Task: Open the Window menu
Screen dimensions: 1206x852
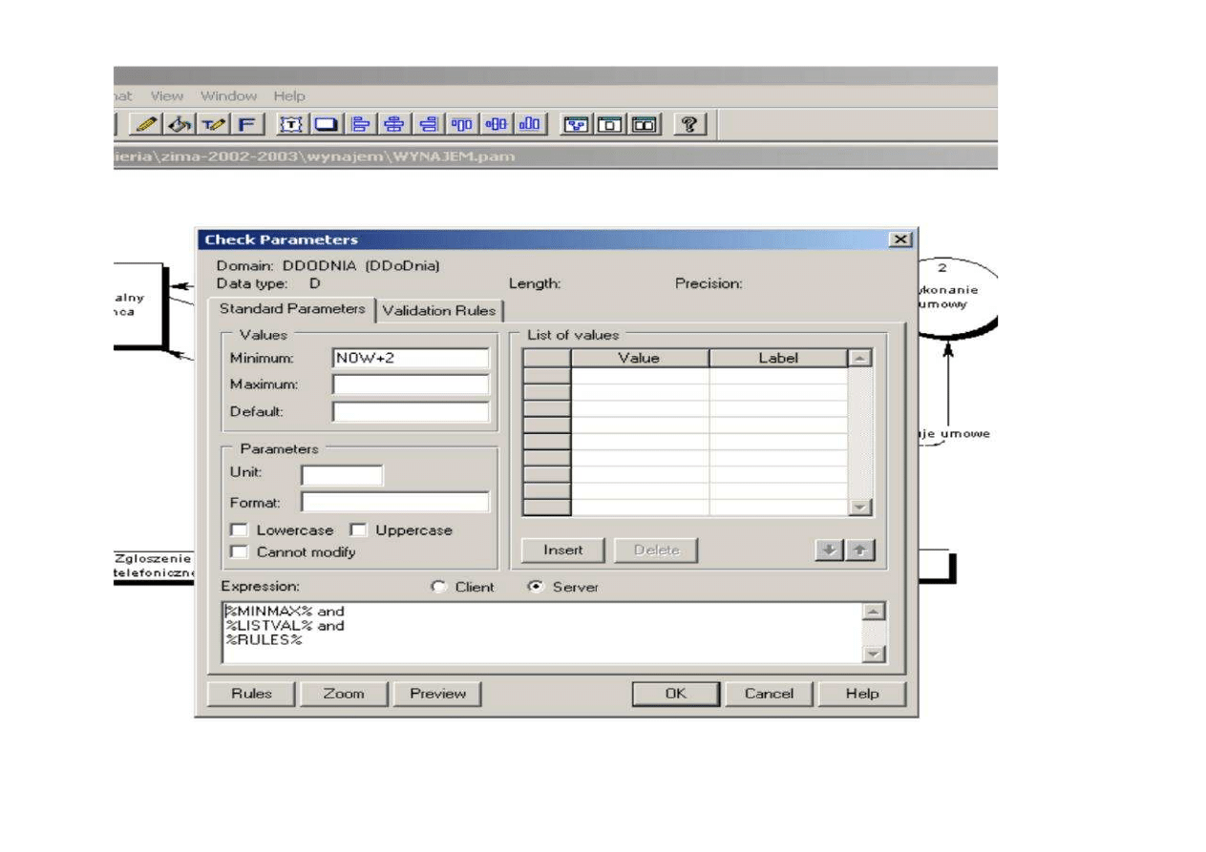Action: [229, 96]
